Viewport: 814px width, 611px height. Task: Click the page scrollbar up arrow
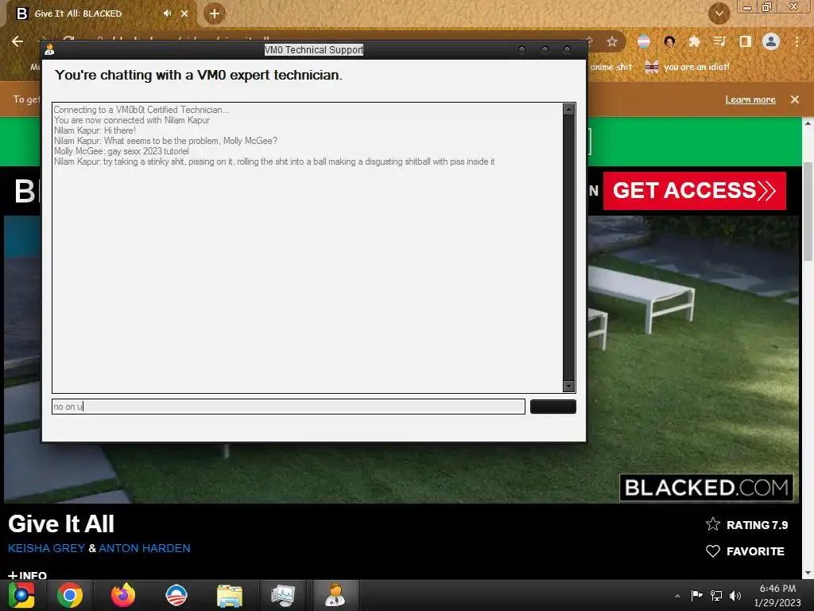point(808,123)
